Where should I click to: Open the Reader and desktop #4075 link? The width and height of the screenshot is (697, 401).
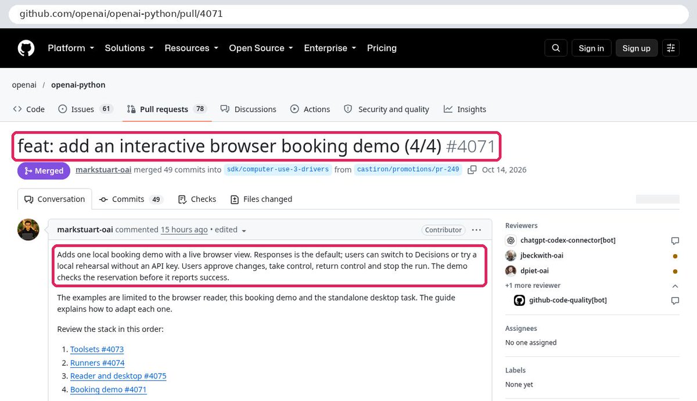pyautogui.click(x=118, y=376)
